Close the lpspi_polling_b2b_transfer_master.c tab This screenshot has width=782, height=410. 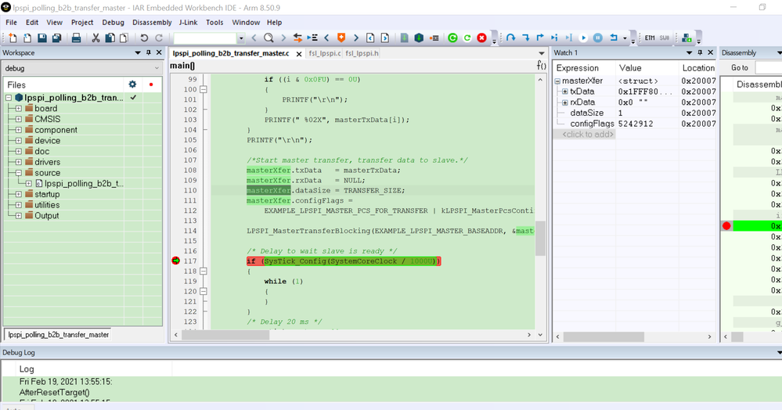299,53
